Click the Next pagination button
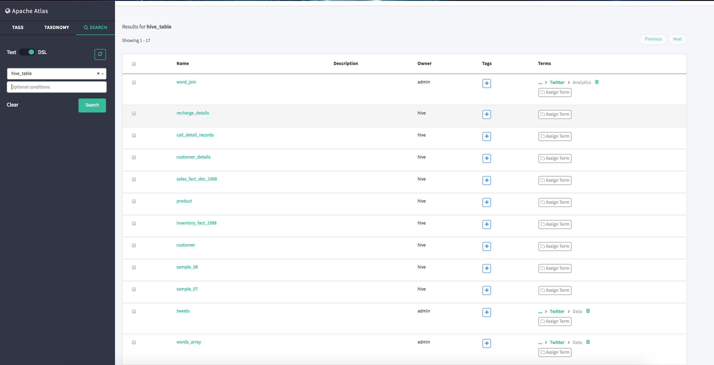Screen dimensions: 714x365 [x=677, y=39]
